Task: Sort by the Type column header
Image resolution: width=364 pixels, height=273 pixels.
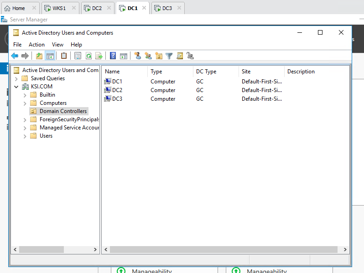Action: pos(170,72)
